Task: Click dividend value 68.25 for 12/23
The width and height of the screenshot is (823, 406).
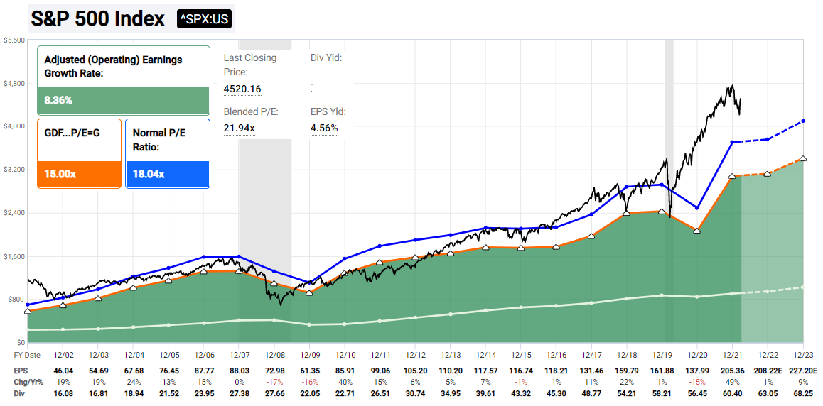Action: click(802, 393)
